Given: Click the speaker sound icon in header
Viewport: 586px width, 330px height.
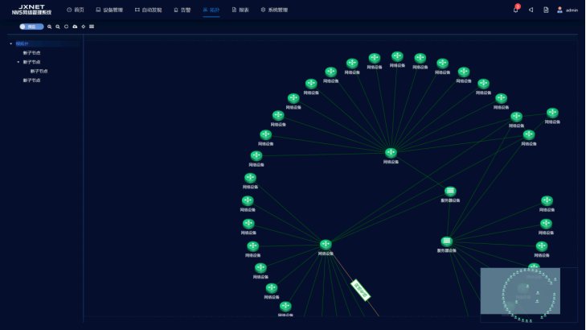Looking at the screenshot, I should pos(531,10).
